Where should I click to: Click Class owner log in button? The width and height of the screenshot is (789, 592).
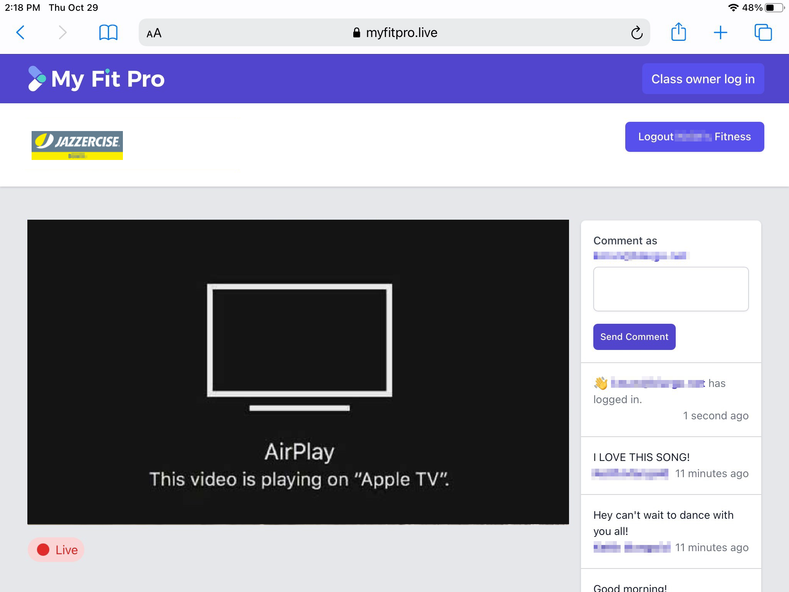703,79
